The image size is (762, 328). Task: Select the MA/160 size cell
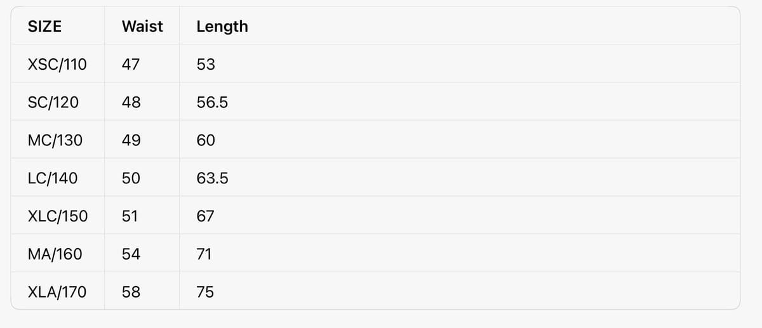pyautogui.click(x=56, y=254)
